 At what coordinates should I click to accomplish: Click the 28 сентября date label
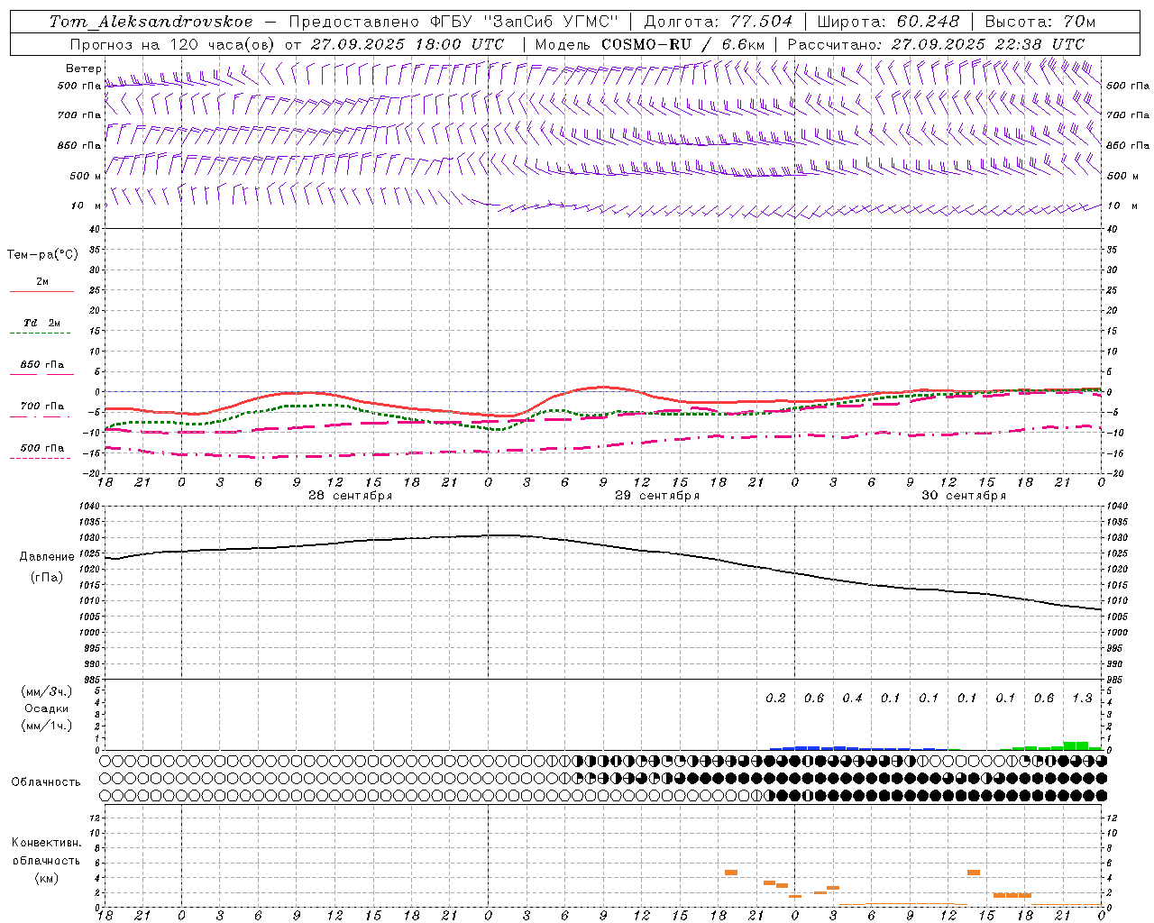350,496
